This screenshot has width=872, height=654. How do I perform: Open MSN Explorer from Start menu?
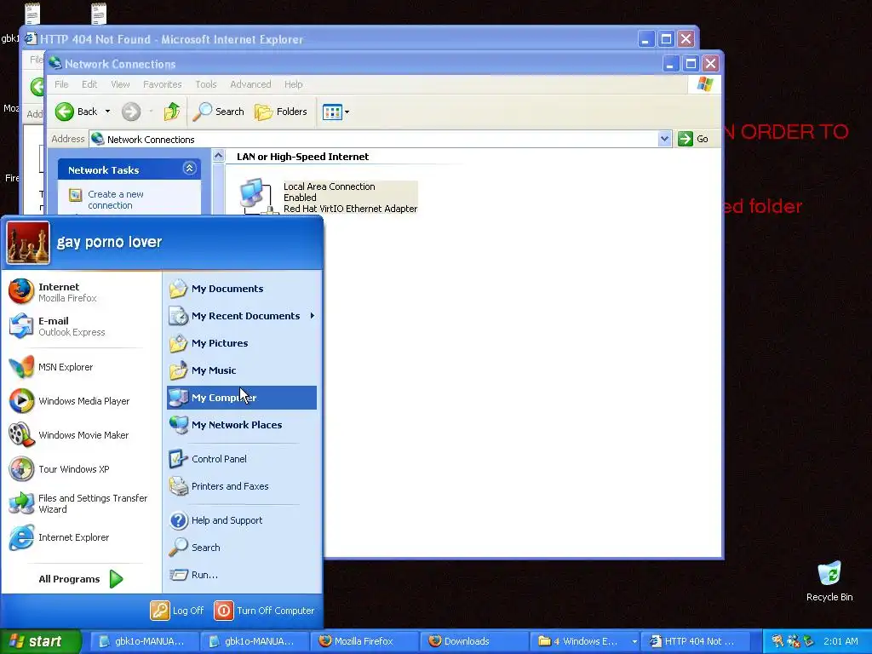coord(51,367)
